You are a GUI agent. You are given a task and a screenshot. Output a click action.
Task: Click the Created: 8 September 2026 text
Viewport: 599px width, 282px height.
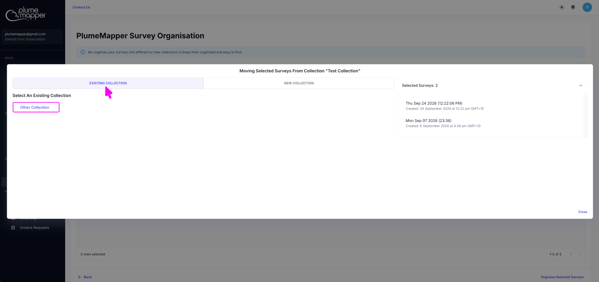coord(443,126)
